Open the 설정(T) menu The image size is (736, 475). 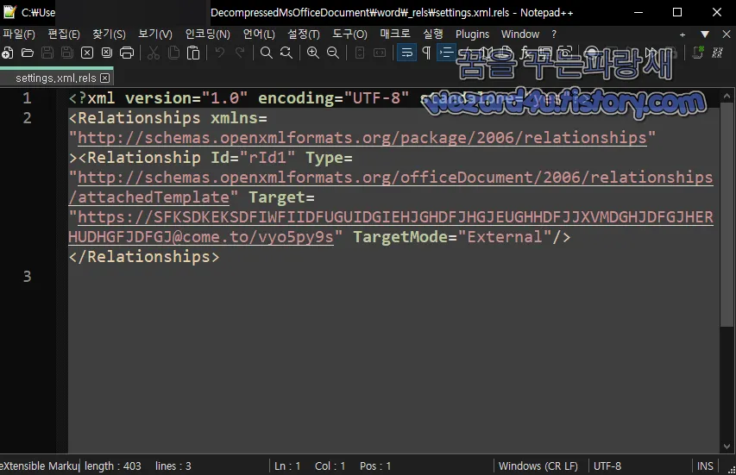(x=303, y=34)
